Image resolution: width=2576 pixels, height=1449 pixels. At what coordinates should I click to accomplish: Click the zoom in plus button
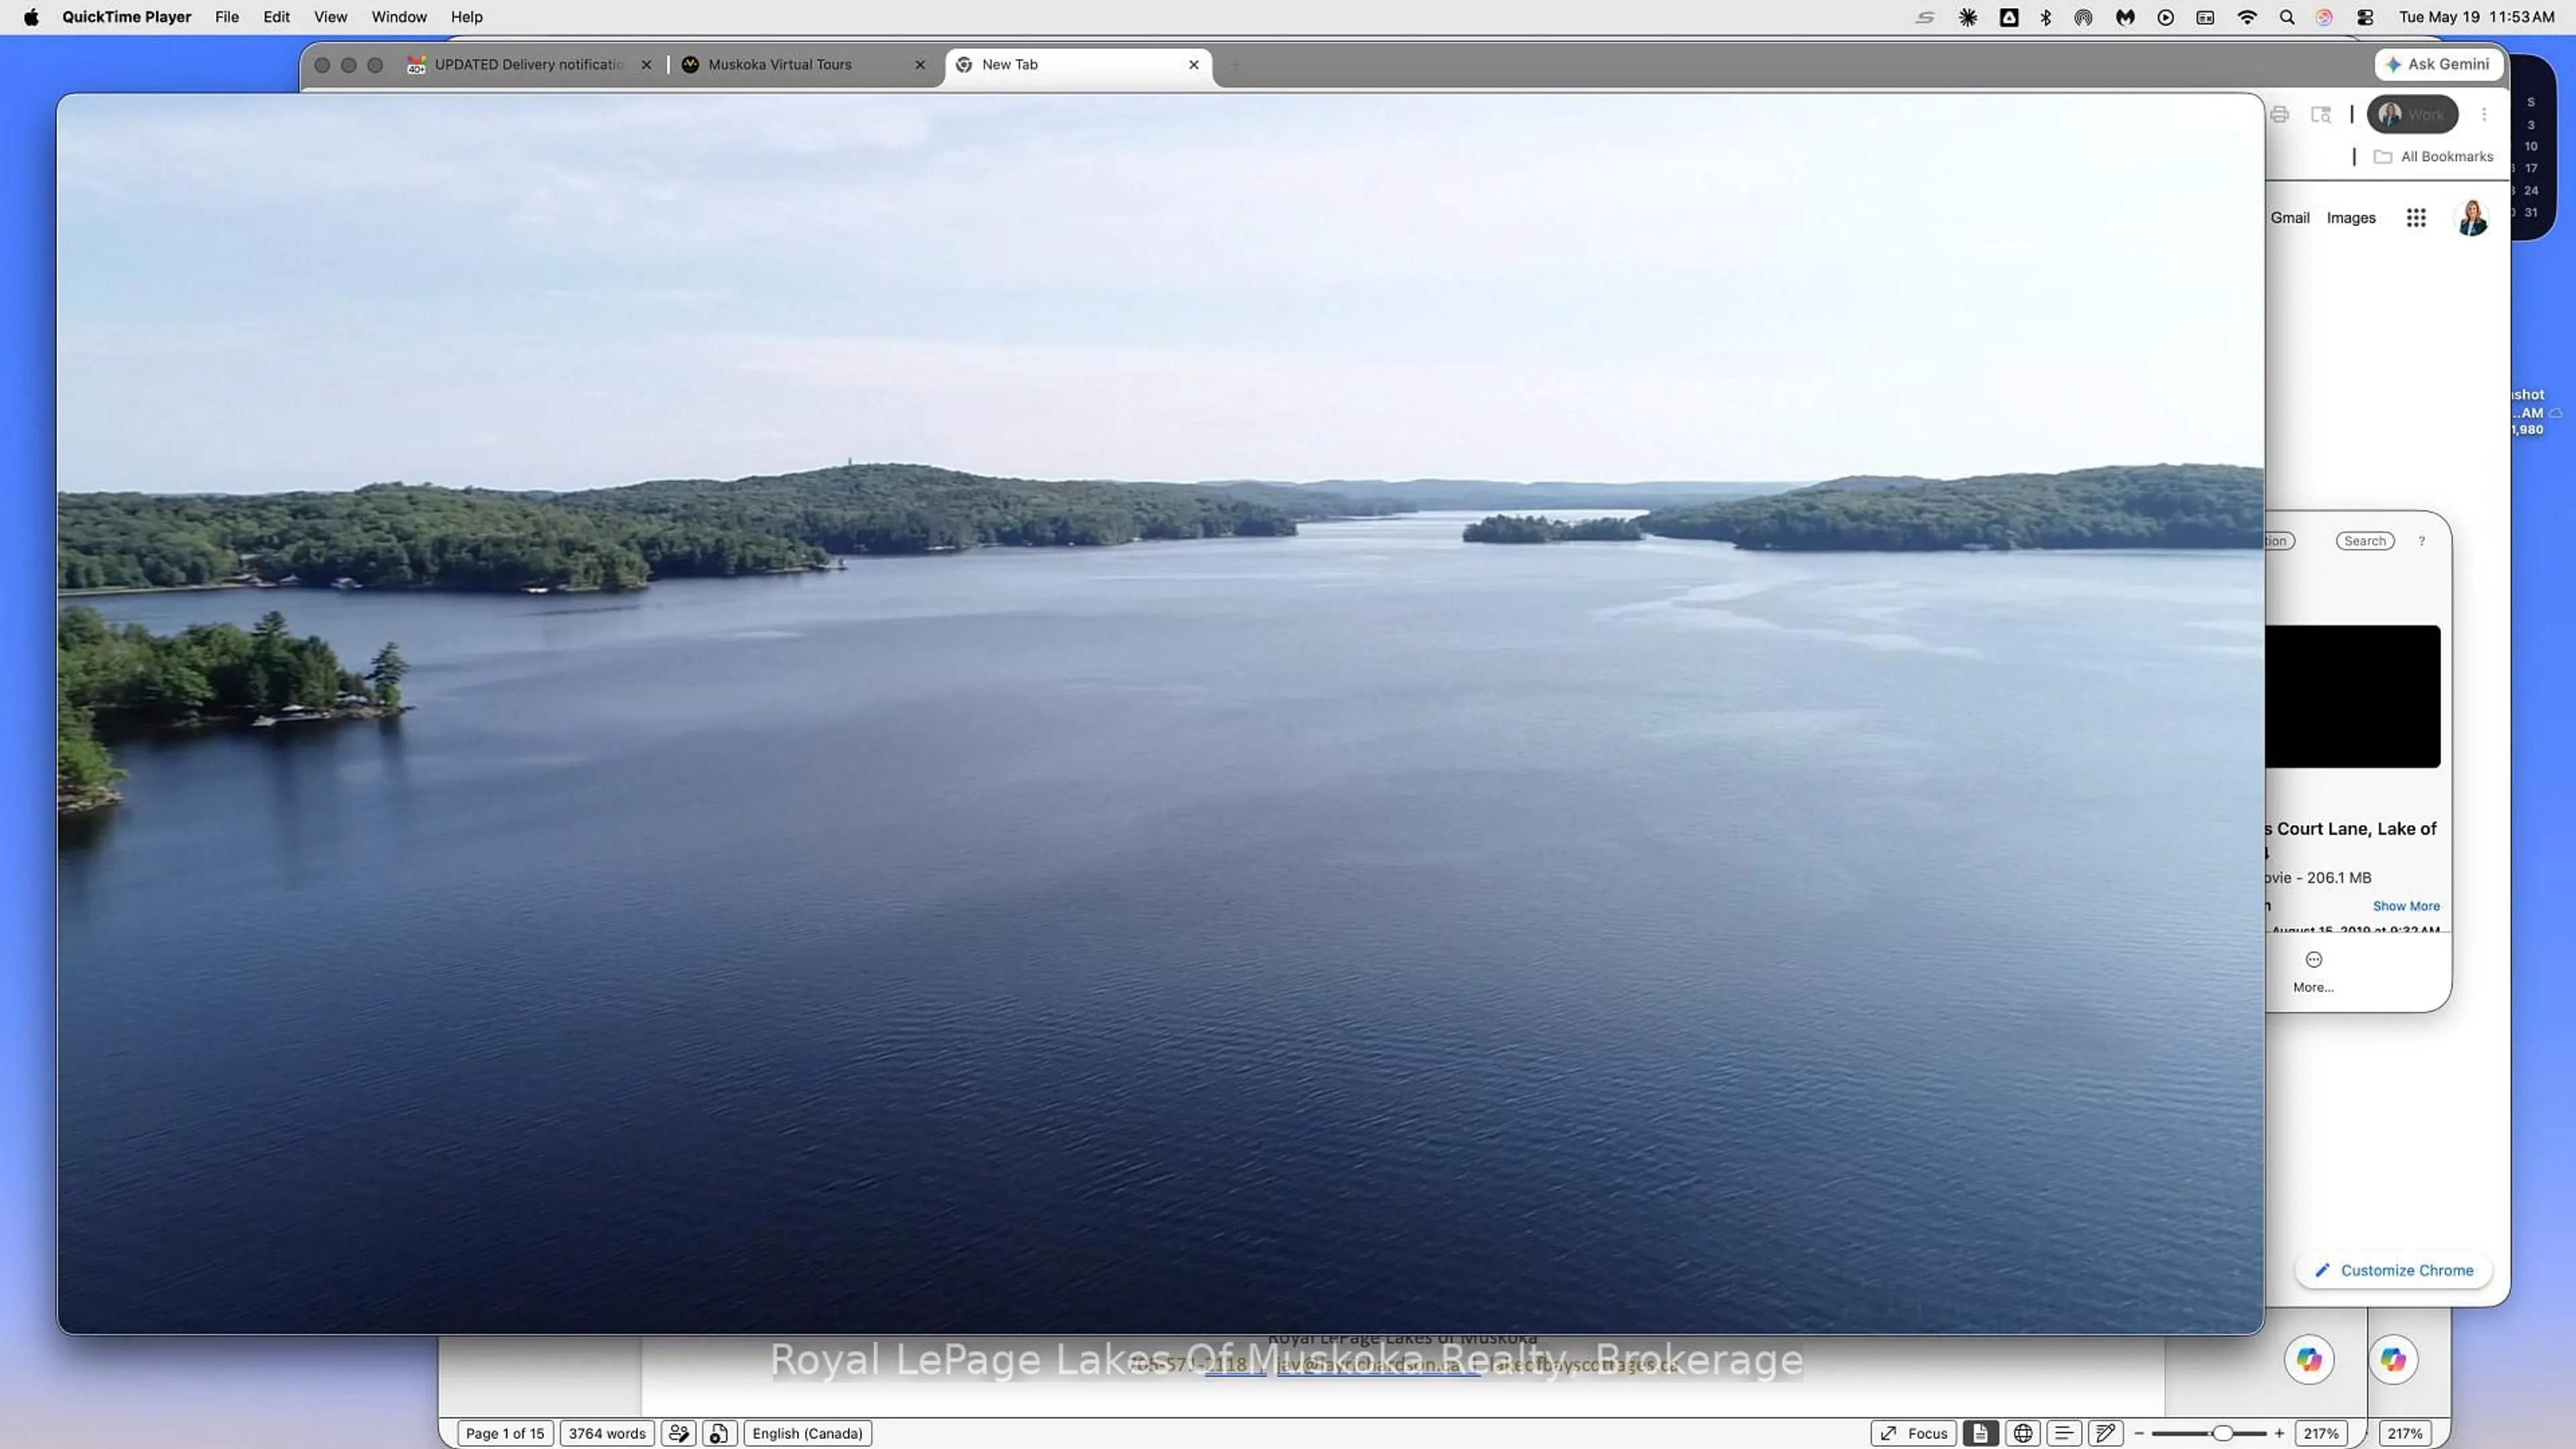click(2279, 1434)
